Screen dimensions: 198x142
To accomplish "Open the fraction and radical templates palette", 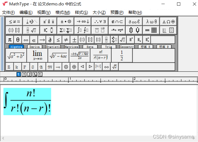I will click(31, 30).
